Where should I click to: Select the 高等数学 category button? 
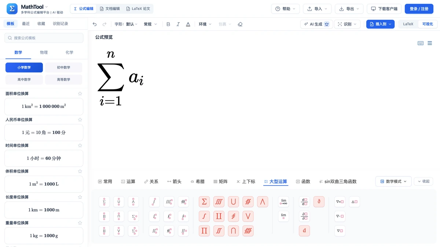[x=63, y=79]
